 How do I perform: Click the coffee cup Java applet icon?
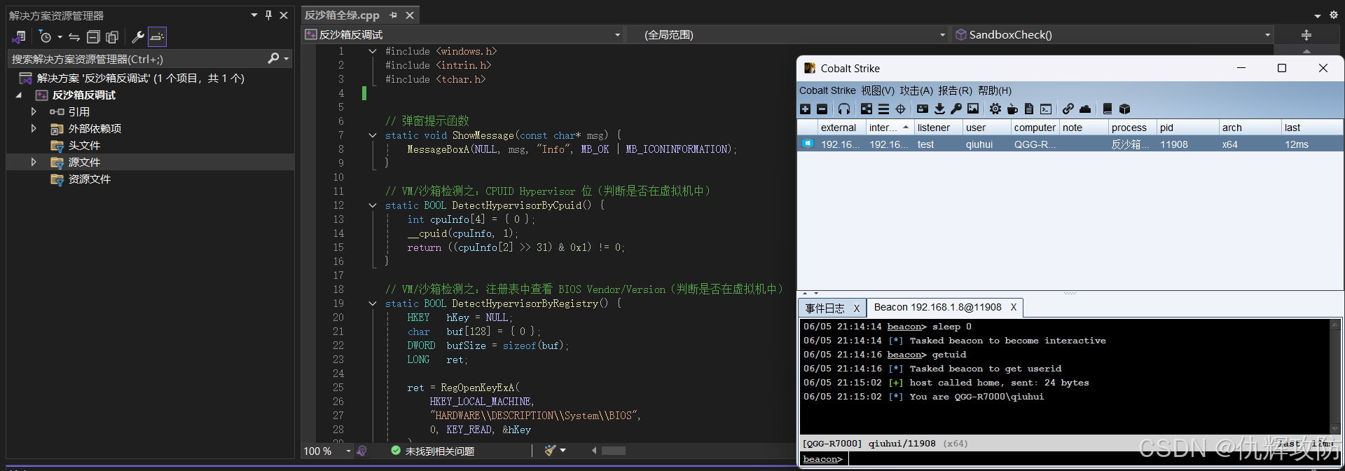pyautogui.click(x=1012, y=109)
